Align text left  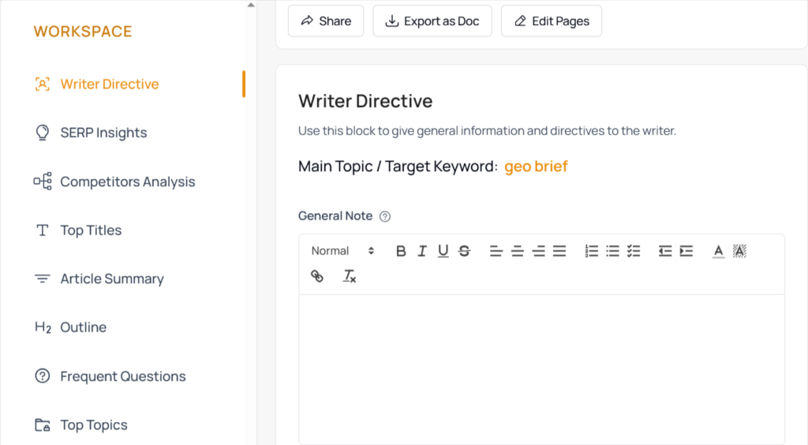496,251
